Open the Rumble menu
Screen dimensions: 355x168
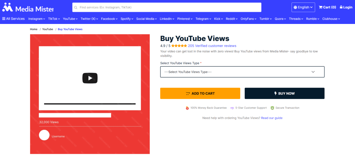[x=313, y=19]
